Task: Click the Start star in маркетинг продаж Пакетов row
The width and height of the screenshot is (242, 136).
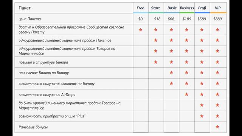Action: click(155, 40)
